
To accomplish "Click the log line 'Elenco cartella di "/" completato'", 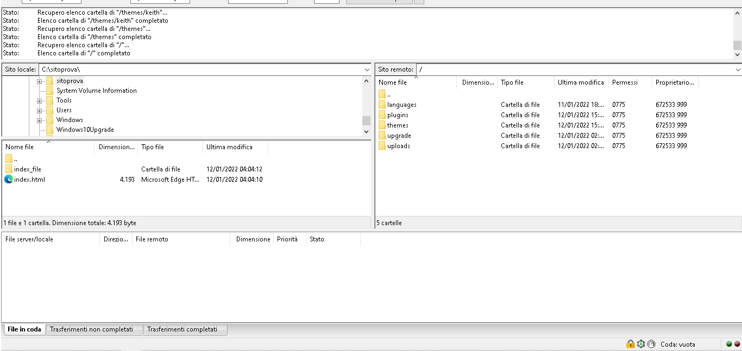I will coord(84,53).
